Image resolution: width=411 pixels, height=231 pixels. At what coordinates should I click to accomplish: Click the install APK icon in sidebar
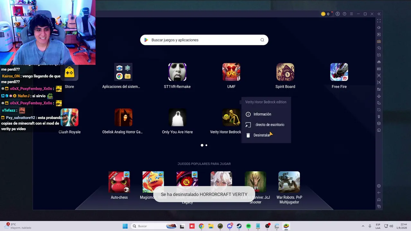click(x=379, y=69)
